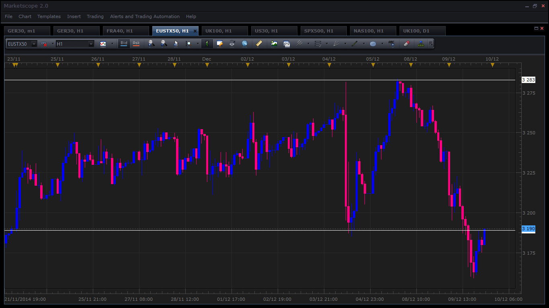Click the cursor pointer mode icon
The image size is (549, 308).
pyautogui.click(x=176, y=43)
